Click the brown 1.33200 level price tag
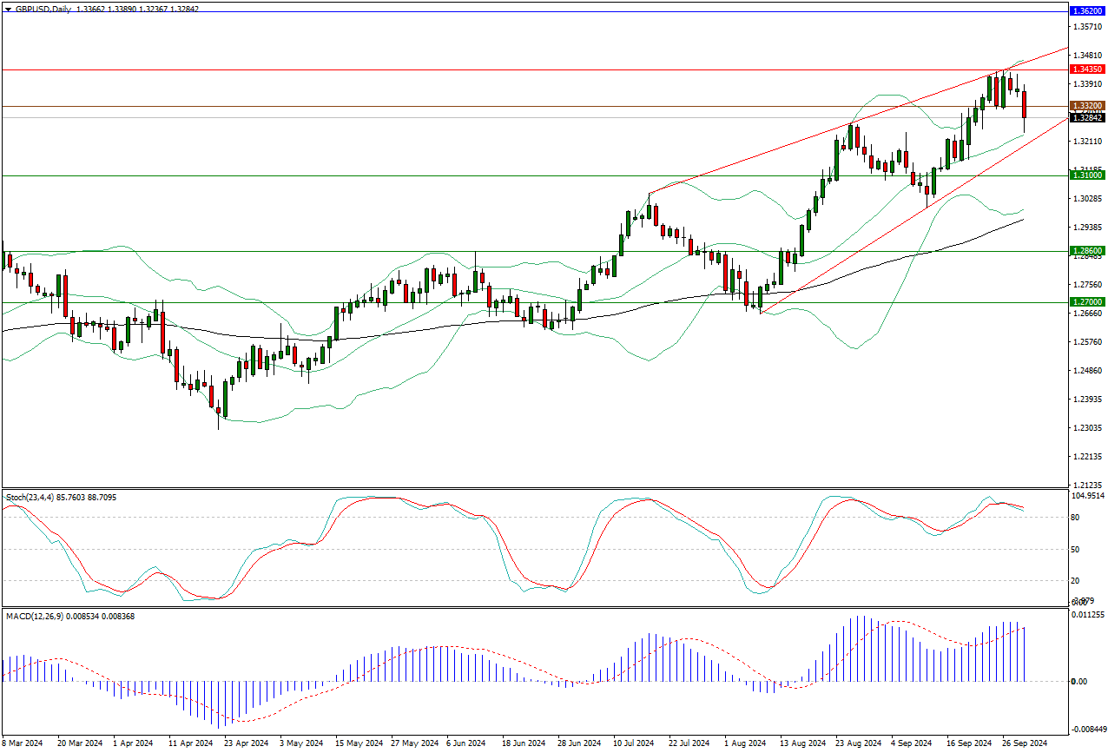Screen dimensions: 1108x753 click(x=1087, y=107)
